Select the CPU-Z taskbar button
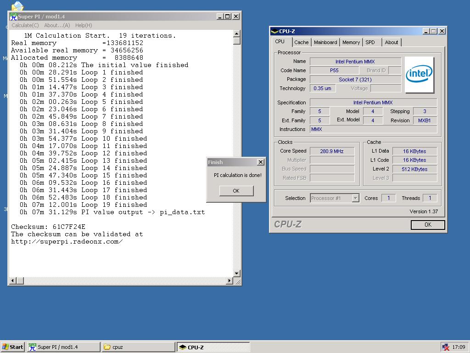The height and width of the screenshot is (353, 470). click(213, 347)
